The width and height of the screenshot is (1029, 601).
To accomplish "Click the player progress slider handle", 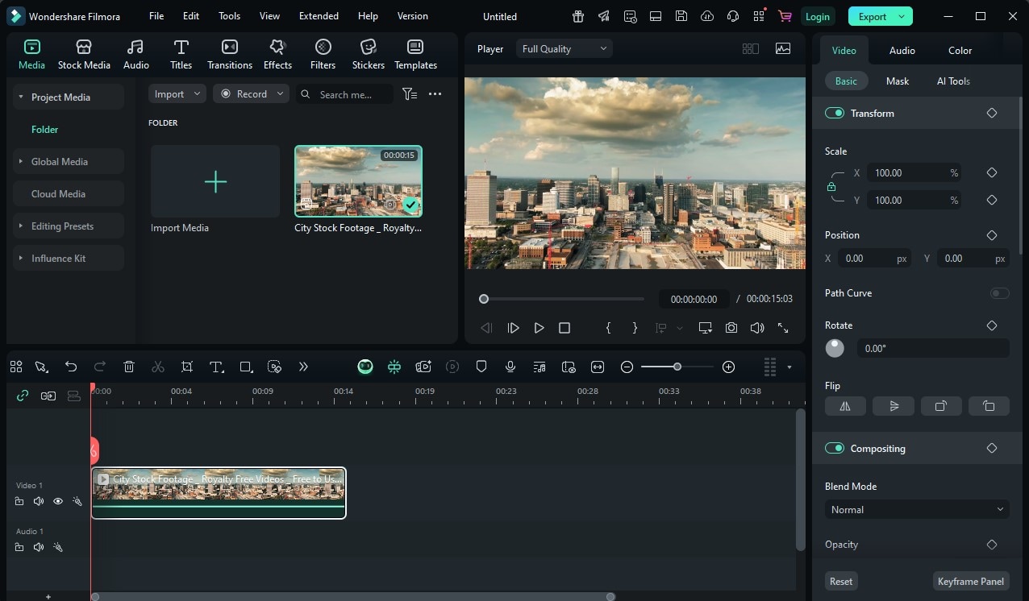I will click(484, 299).
